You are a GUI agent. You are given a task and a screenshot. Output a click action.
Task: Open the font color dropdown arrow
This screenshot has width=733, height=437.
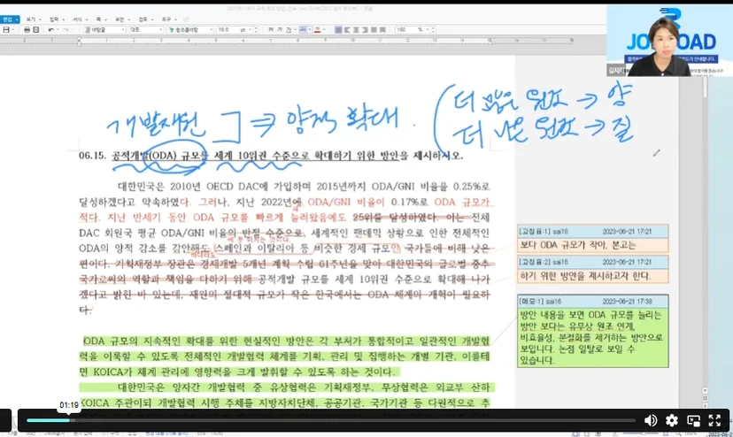324,29
